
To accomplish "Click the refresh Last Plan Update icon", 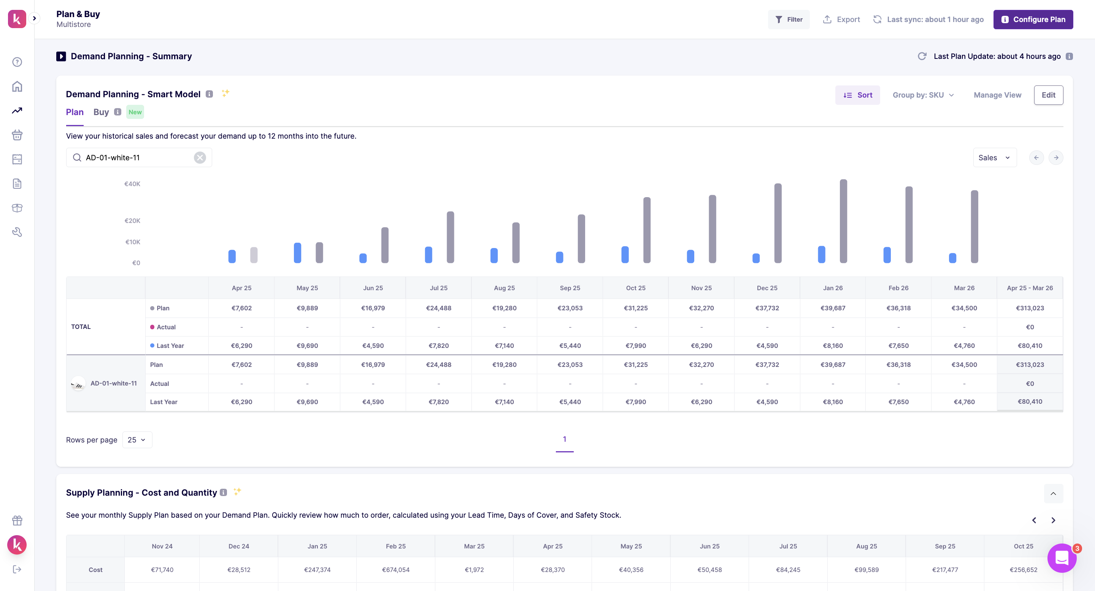I will [x=922, y=56].
